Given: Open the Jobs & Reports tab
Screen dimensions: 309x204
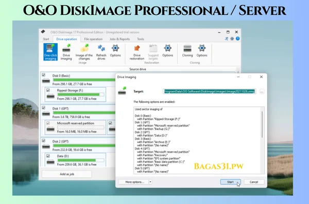Looking at the screenshot, I should (119, 39).
